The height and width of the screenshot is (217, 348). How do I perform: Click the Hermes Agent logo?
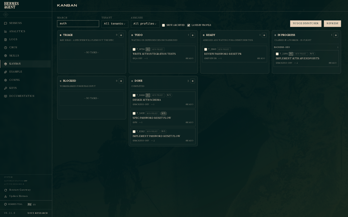point(11,5)
